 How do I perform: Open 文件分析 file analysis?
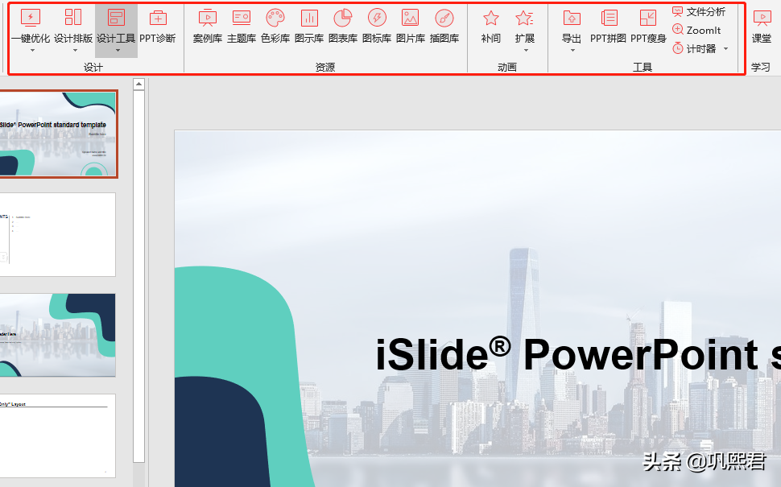click(x=699, y=11)
